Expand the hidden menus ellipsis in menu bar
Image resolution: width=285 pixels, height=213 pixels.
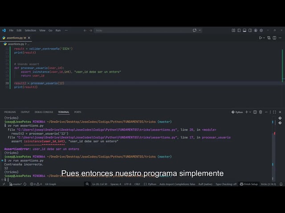pyautogui.click(x=66, y=30)
